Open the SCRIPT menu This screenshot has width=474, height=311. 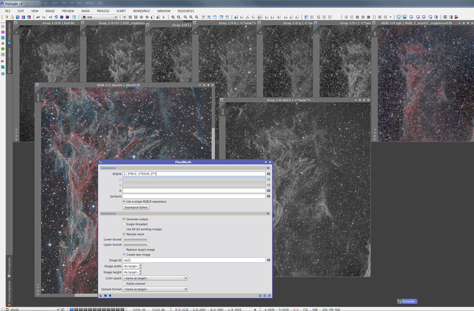[121, 11]
